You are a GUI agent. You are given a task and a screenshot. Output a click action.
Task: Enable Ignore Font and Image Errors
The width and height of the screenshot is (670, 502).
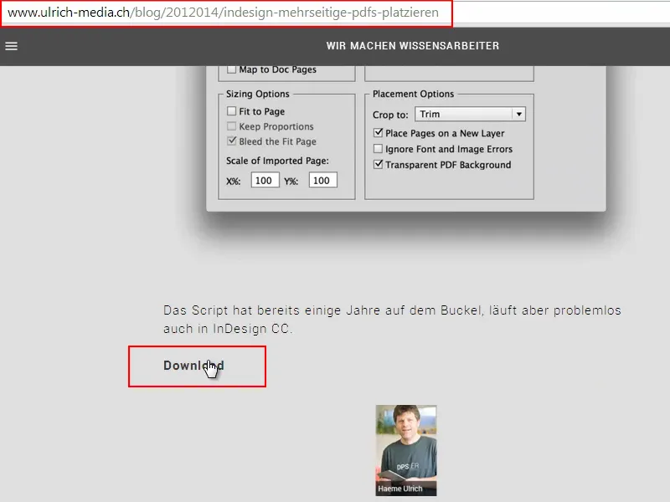coord(379,149)
